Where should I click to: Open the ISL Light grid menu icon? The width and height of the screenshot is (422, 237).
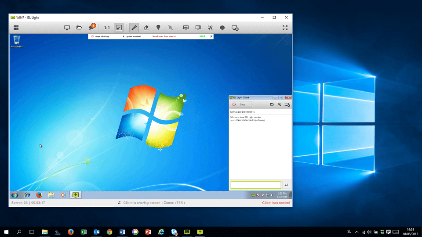click(16, 27)
